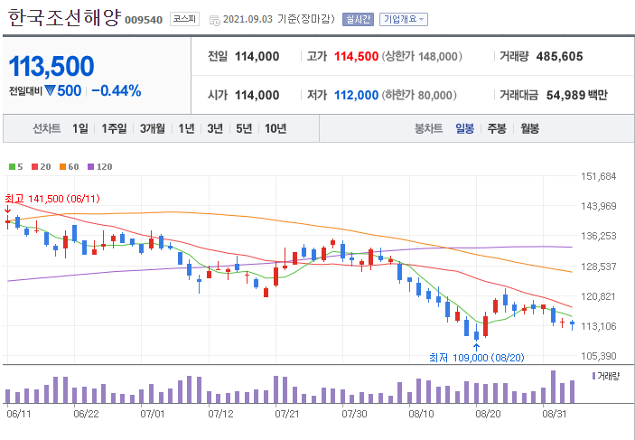Click the last blue candlestick on chart
Image resolution: width=635 pixels, height=440 pixels.
(x=573, y=323)
